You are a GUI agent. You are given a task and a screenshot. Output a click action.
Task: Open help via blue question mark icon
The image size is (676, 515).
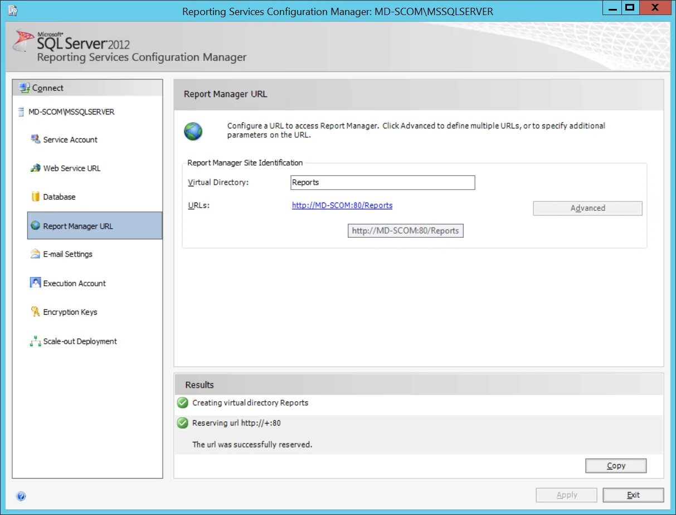(21, 496)
